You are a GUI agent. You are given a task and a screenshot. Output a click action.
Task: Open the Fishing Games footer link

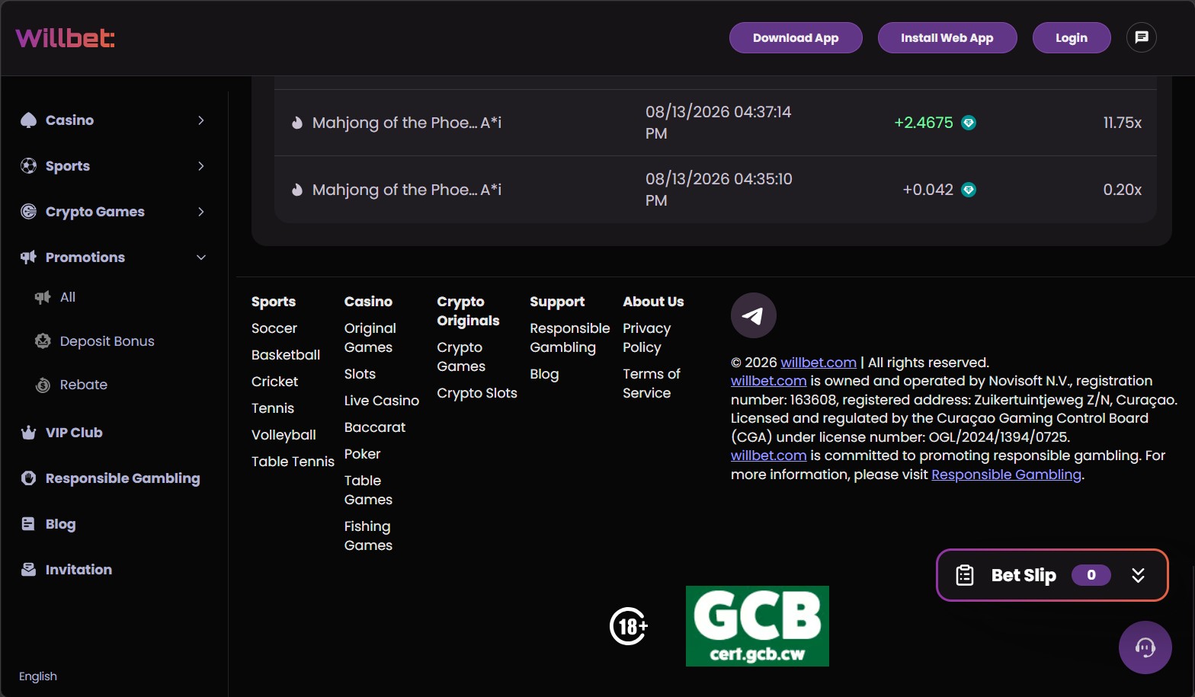pyautogui.click(x=369, y=536)
